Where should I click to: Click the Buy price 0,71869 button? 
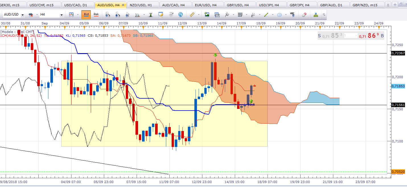pos(371,36)
